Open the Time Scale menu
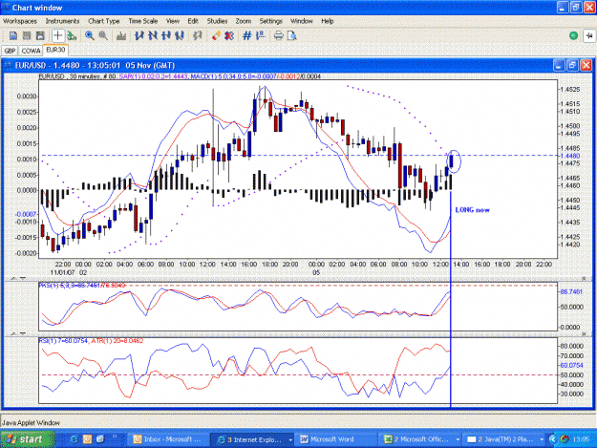Image resolution: width=597 pixels, height=448 pixels. tap(142, 21)
